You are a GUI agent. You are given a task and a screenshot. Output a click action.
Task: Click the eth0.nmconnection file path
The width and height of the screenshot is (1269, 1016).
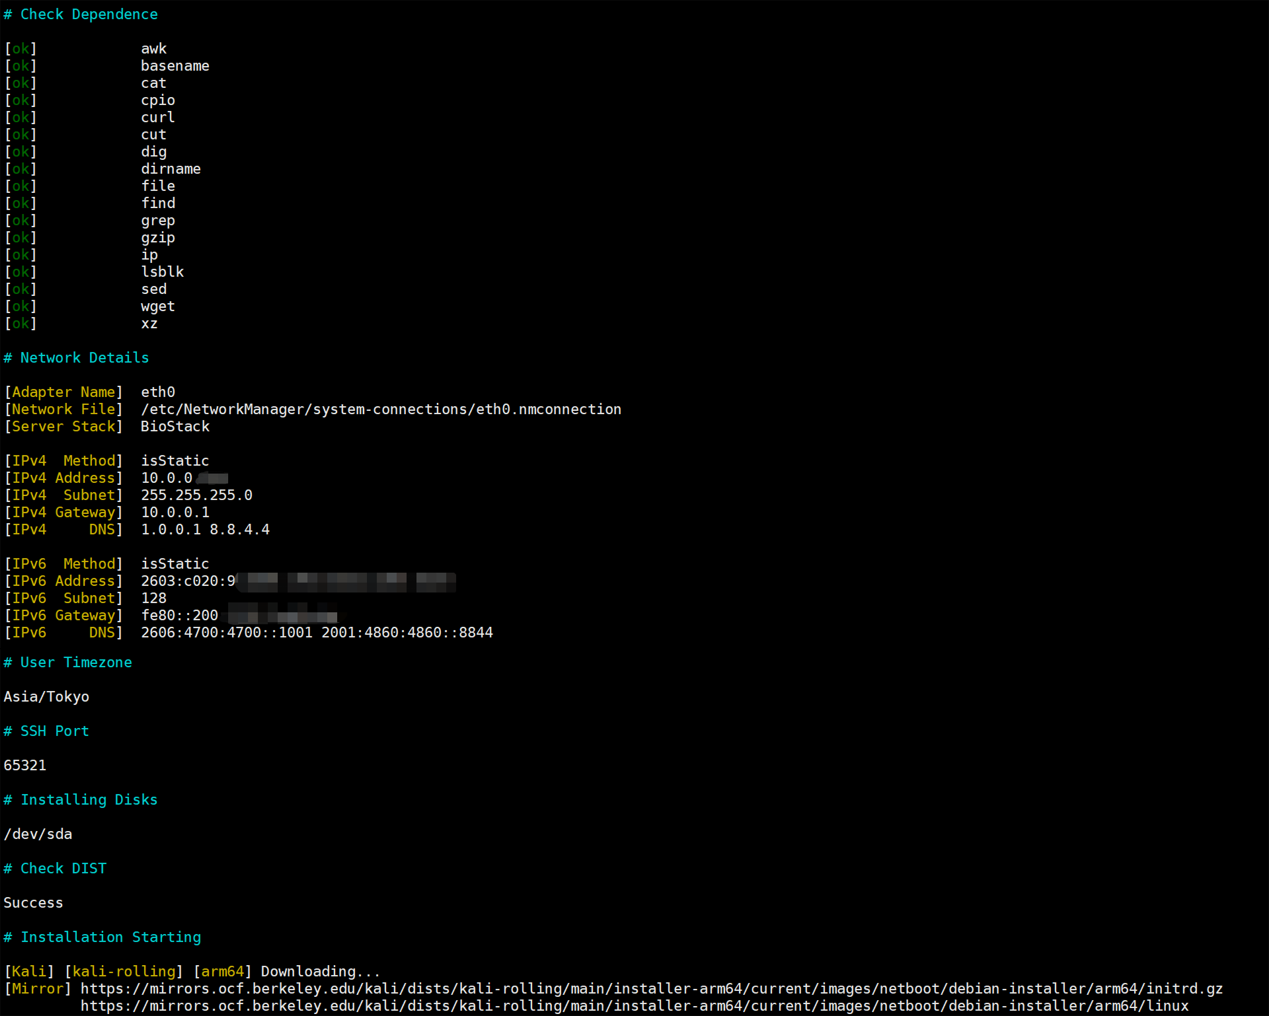381,410
